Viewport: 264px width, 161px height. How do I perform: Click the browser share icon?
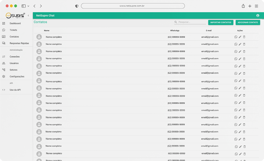pos(243,6)
